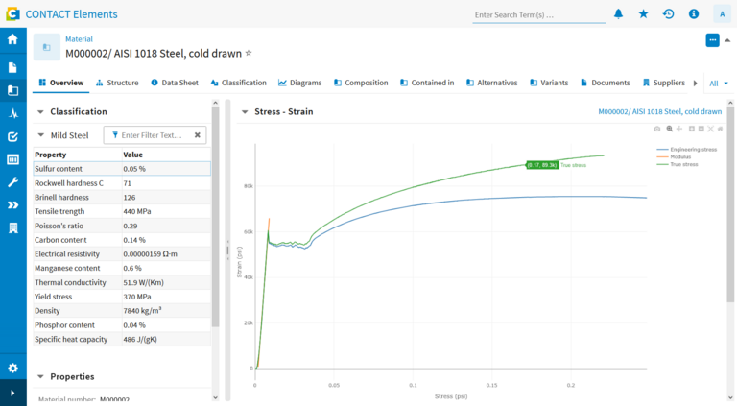Toggle True stress legend entry
737x406 pixels.
[x=678, y=164]
